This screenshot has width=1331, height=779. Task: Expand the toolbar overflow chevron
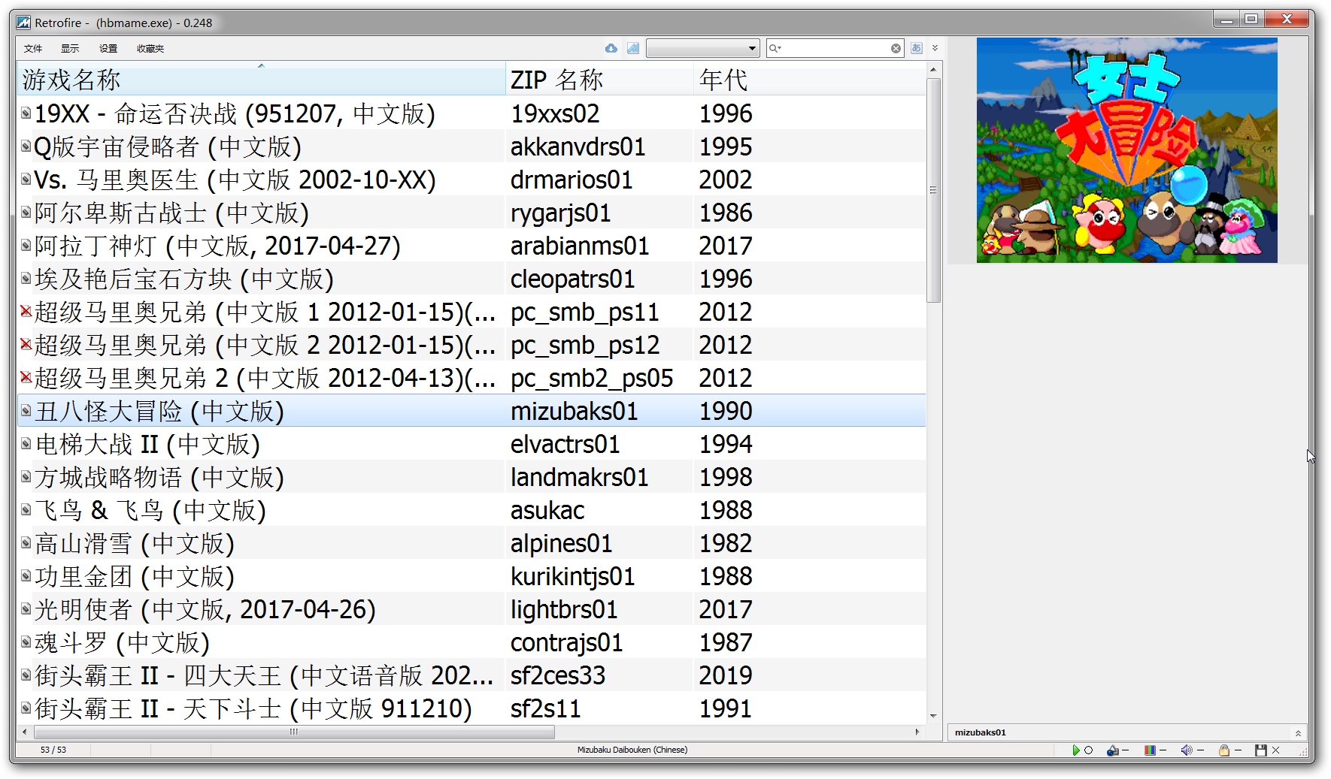[935, 48]
